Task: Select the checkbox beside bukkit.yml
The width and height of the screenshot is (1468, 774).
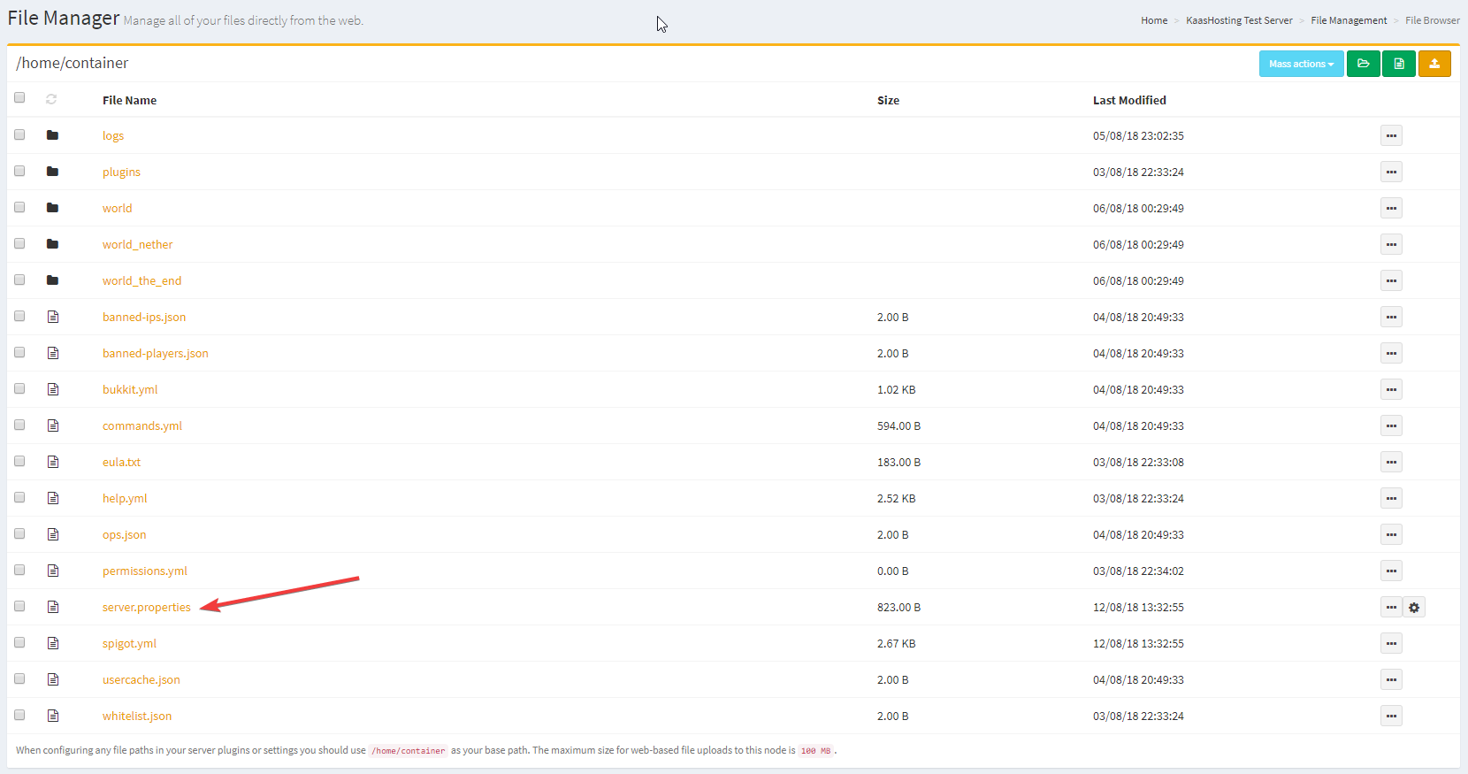Action: [x=19, y=388]
